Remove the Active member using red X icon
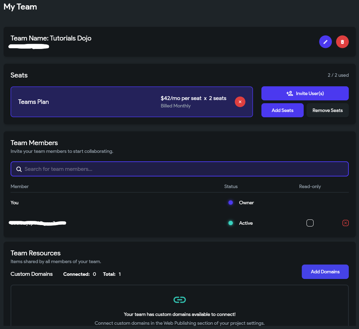 345,223
